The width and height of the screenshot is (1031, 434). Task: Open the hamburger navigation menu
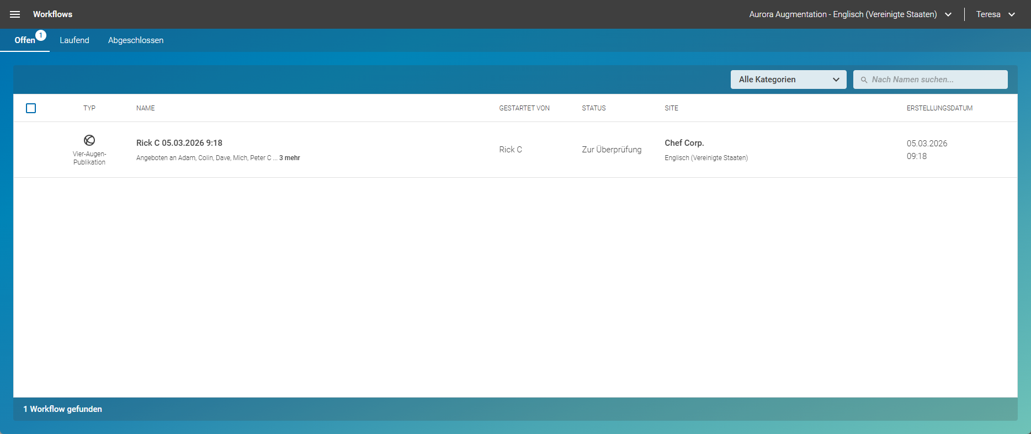pos(15,14)
